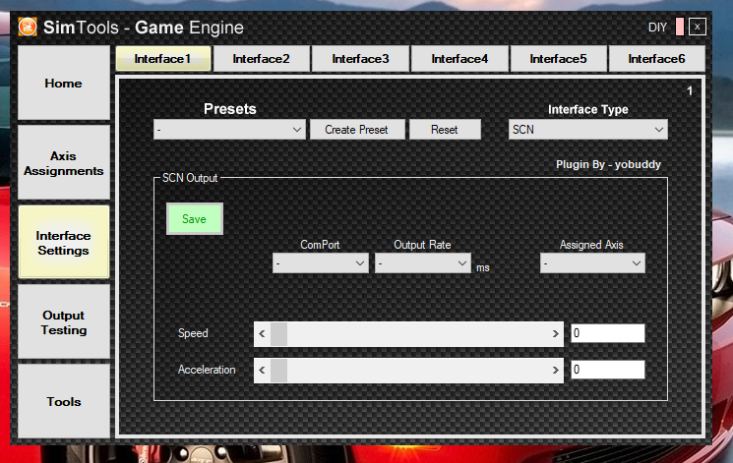Click the green Save button
The width and height of the screenshot is (733, 463).
[195, 218]
